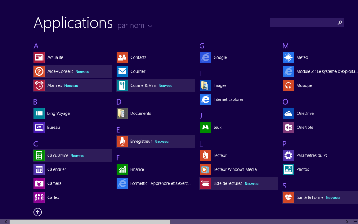The height and width of the screenshot is (224, 358).
Task: Open the Jeux game controller icon
Action: coord(205,128)
